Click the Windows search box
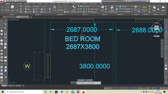This screenshot has width=168, height=94. pyautogui.click(x=24, y=92)
